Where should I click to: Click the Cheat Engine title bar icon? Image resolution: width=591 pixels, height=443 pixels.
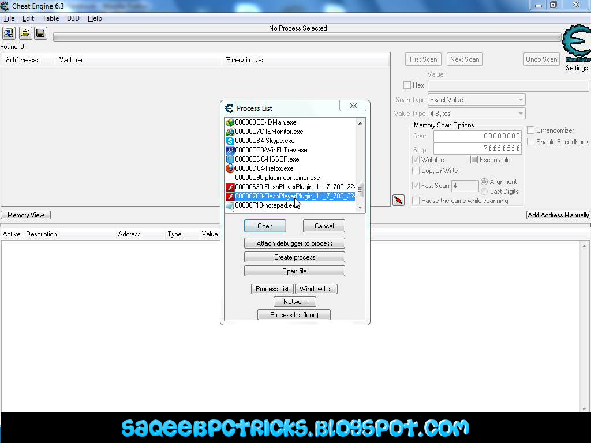(x=5, y=6)
